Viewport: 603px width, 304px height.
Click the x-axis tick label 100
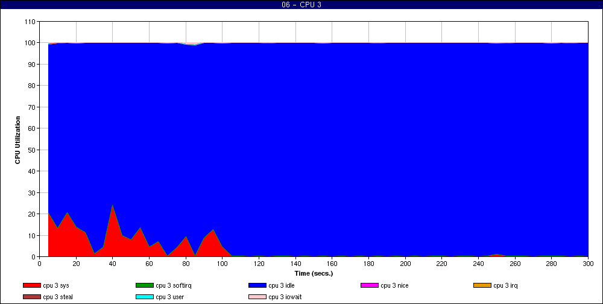click(223, 264)
